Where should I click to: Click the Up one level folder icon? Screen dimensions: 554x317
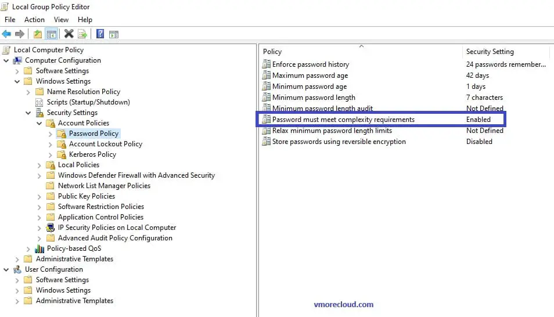coord(37,34)
